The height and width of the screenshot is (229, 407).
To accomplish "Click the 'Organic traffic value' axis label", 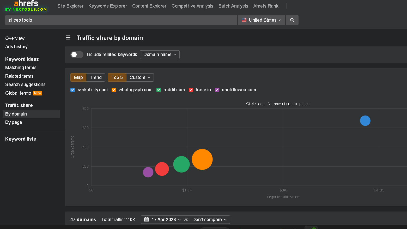I will pyautogui.click(x=283, y=197).
